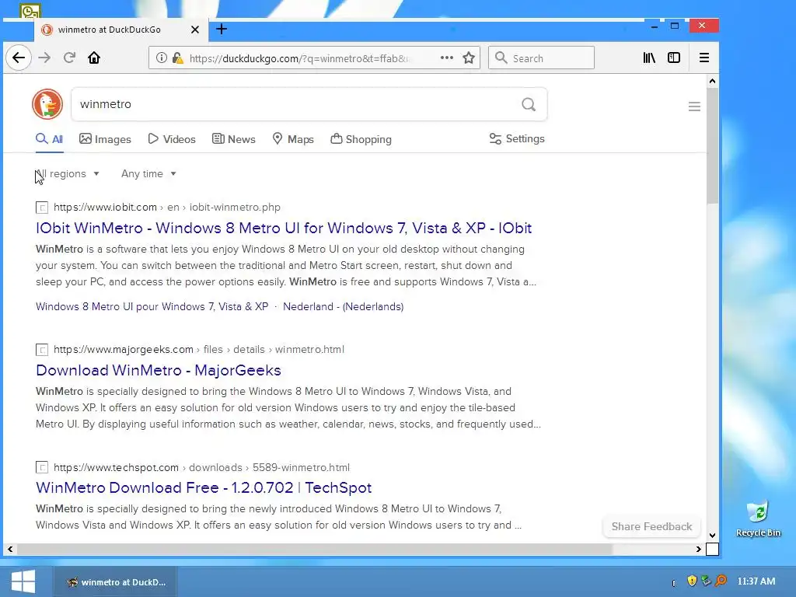This screenshot has height=597, width=796.
Task: Select the All results tab
Action: 49,139
